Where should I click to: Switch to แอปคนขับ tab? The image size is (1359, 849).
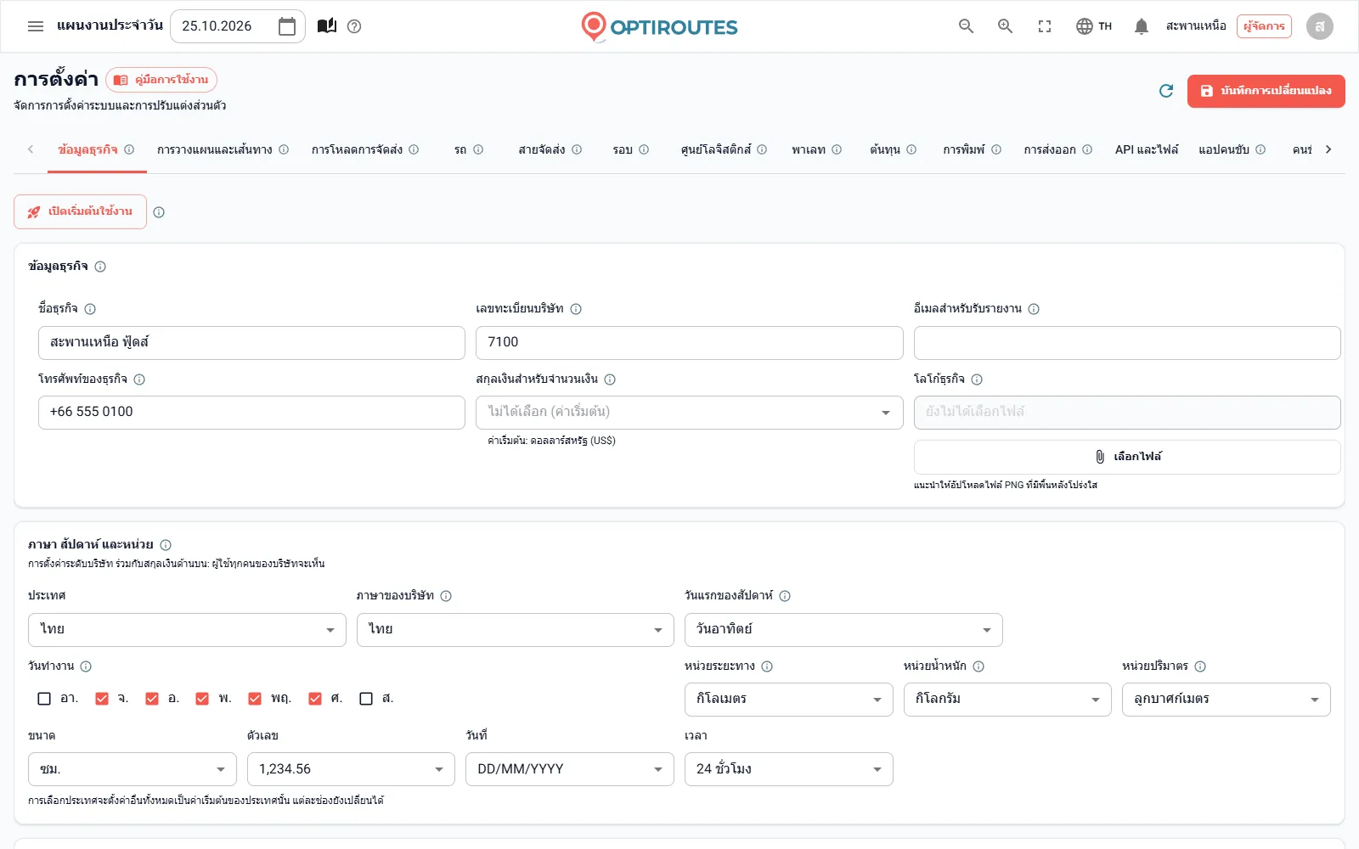coord(1232,149)
